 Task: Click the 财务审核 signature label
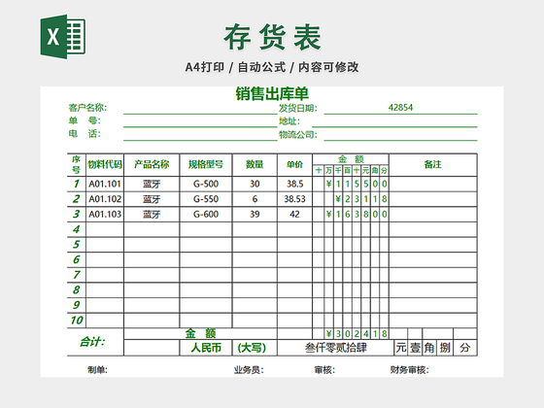pos(409,370)
